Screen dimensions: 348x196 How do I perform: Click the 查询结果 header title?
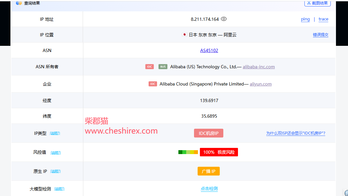(x=32, y=3)
